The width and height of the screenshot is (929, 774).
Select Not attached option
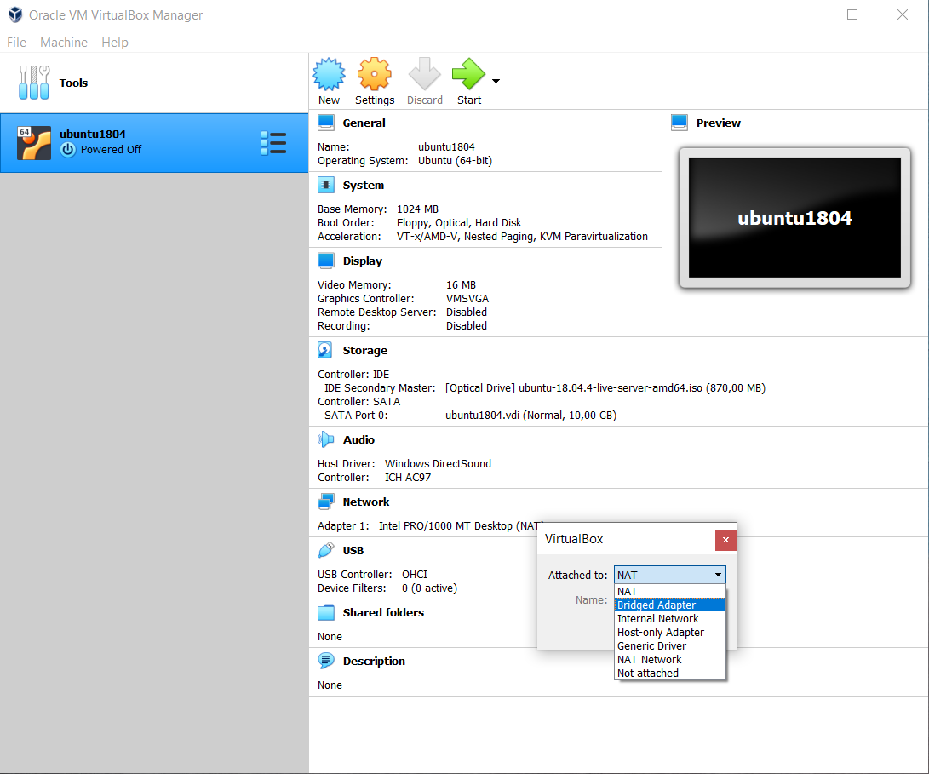click(x=648, y=673)
